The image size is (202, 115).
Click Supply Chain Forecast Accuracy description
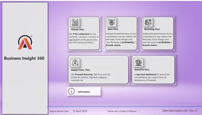coord(90,77)
